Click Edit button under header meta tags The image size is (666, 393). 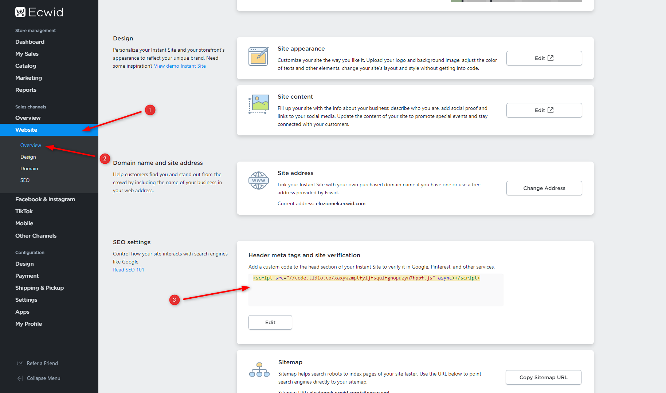[x=270, y=322]
